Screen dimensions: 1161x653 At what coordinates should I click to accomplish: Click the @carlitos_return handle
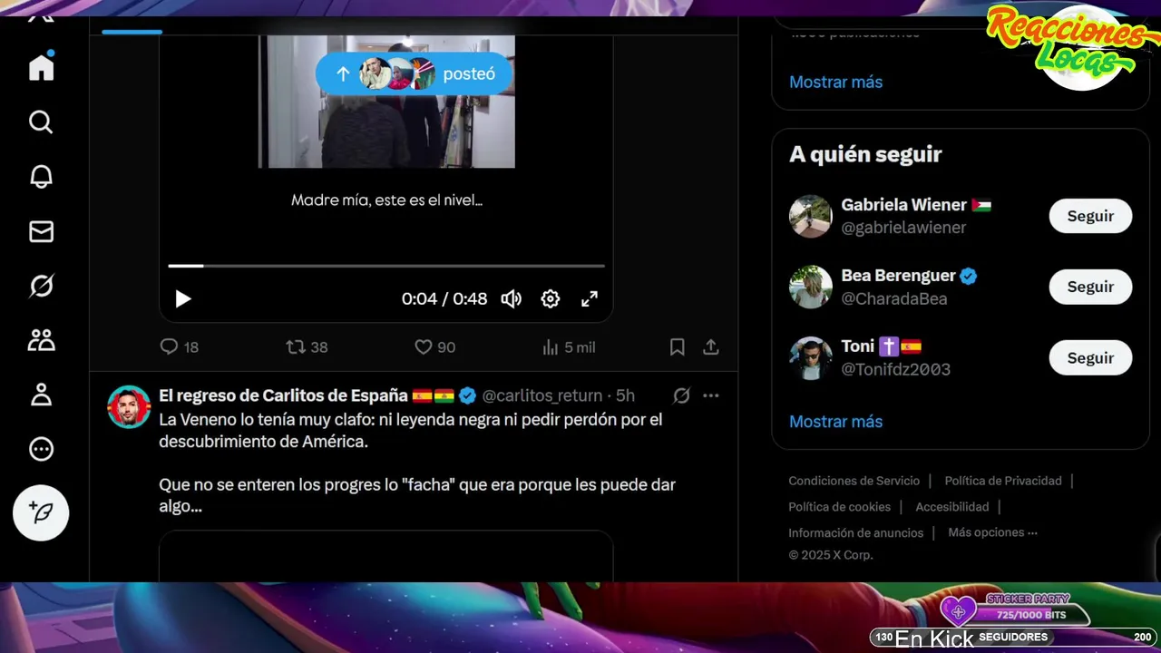541,395
